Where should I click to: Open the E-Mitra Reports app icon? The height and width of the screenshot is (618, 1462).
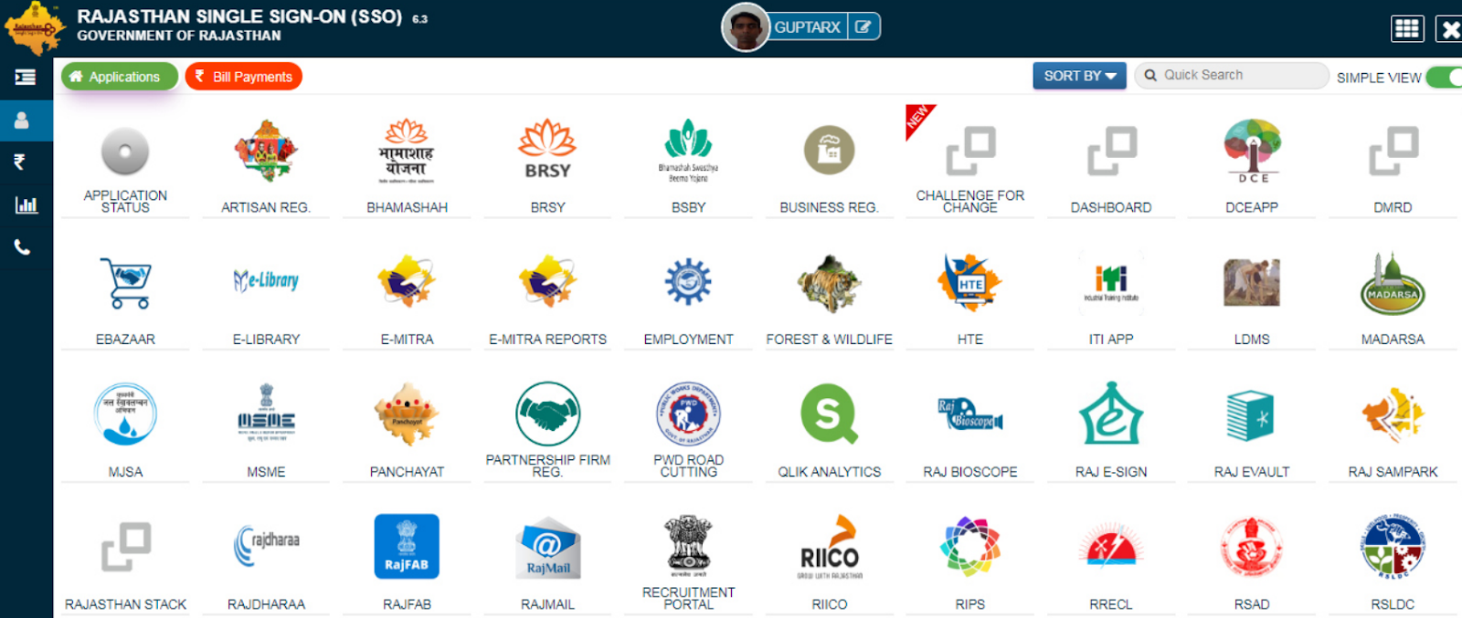547,282
